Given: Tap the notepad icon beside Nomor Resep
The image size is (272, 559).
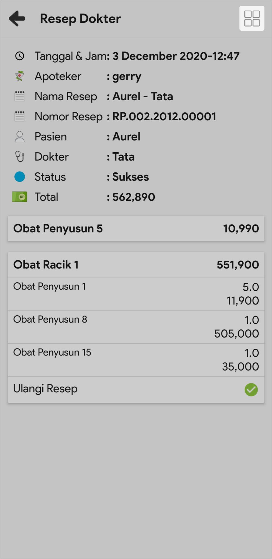Looking at the screenshot, I should (x=20, y=116).
